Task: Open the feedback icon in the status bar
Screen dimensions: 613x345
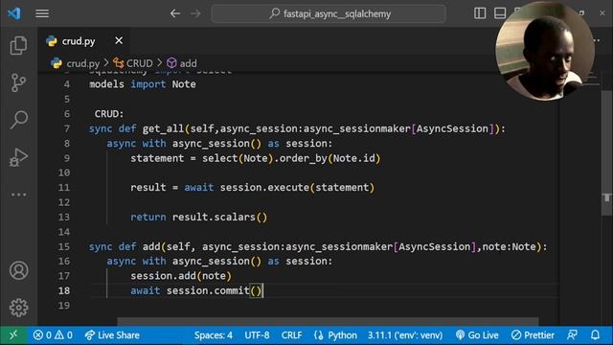Action: [573, 335]
